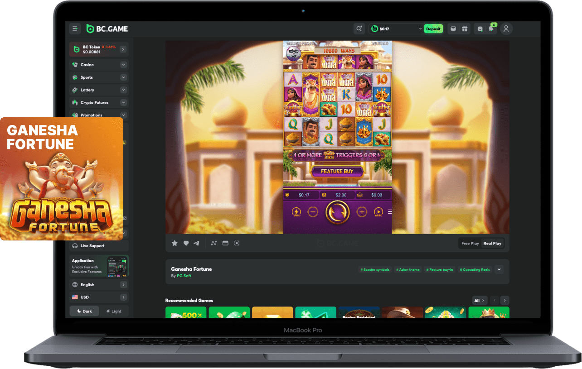This screenshot has width=582, height=369.
Task: Switch to Free Play mode
Action: [x=470, y=244]
